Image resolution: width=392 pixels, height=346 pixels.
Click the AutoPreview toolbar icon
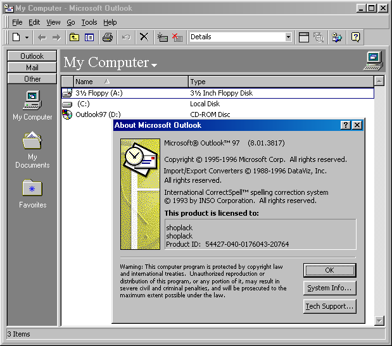(x=319, y=37)
